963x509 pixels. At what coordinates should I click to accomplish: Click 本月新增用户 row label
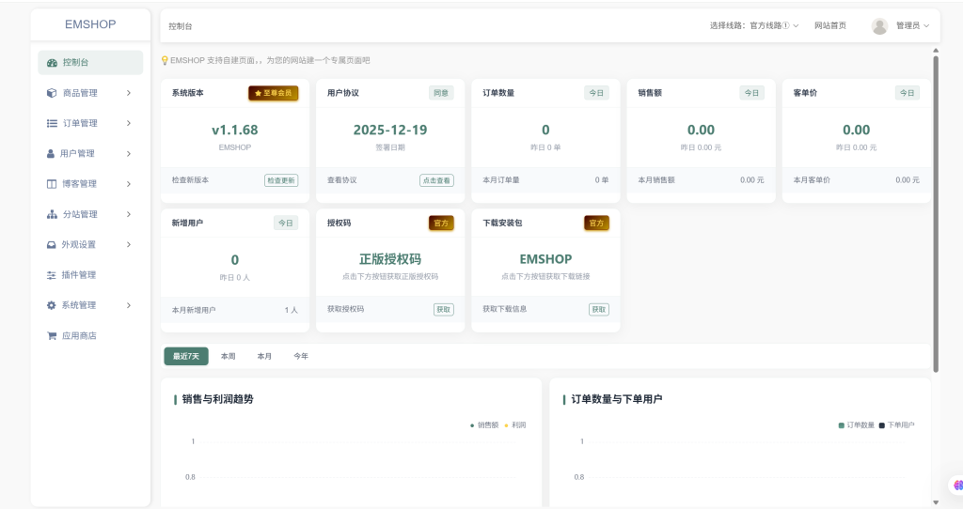pos(194,310)
